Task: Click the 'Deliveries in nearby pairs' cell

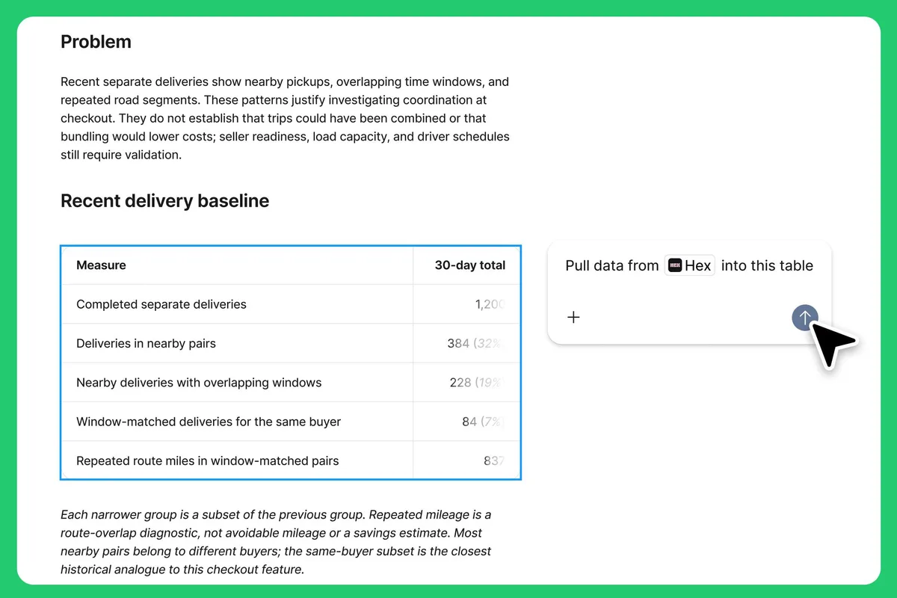Action: click(x=237, y=343)
